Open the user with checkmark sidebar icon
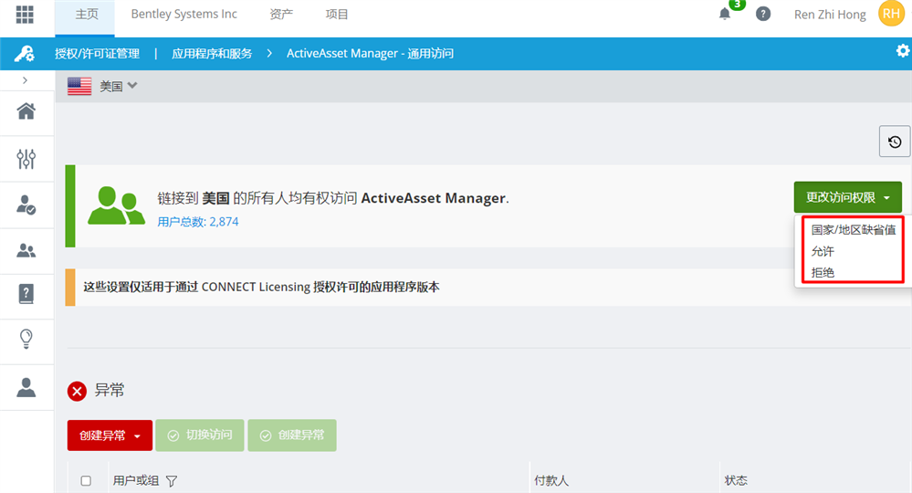The height and width of the screenshot is (493, 912). [x=26, y=205]
